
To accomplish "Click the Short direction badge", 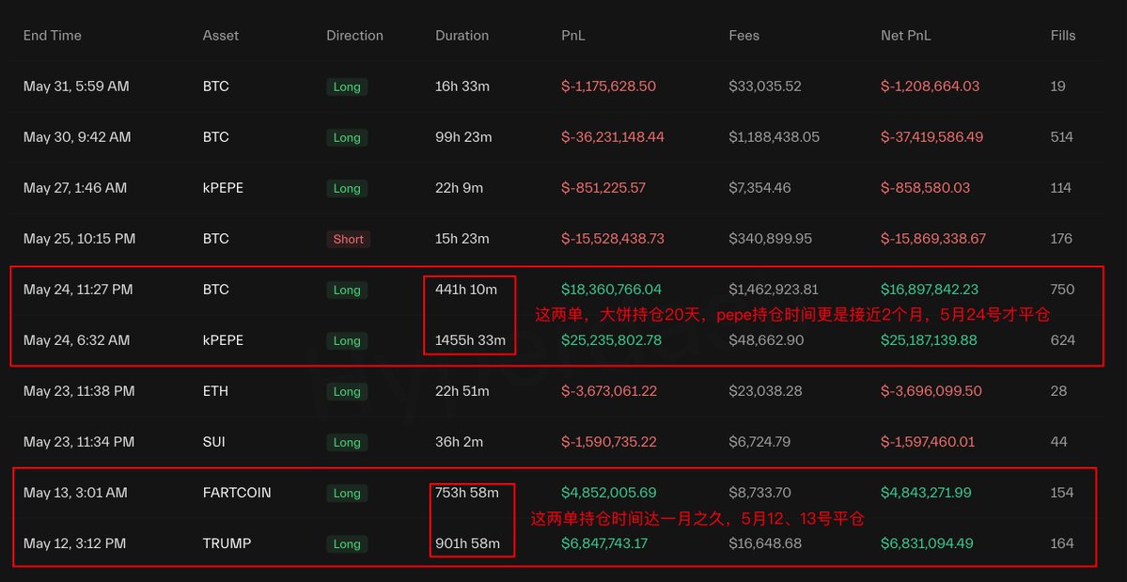I will (x=348, y=239).
